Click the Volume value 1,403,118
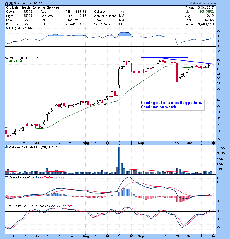The image size is (230, 239). point(206,24)
